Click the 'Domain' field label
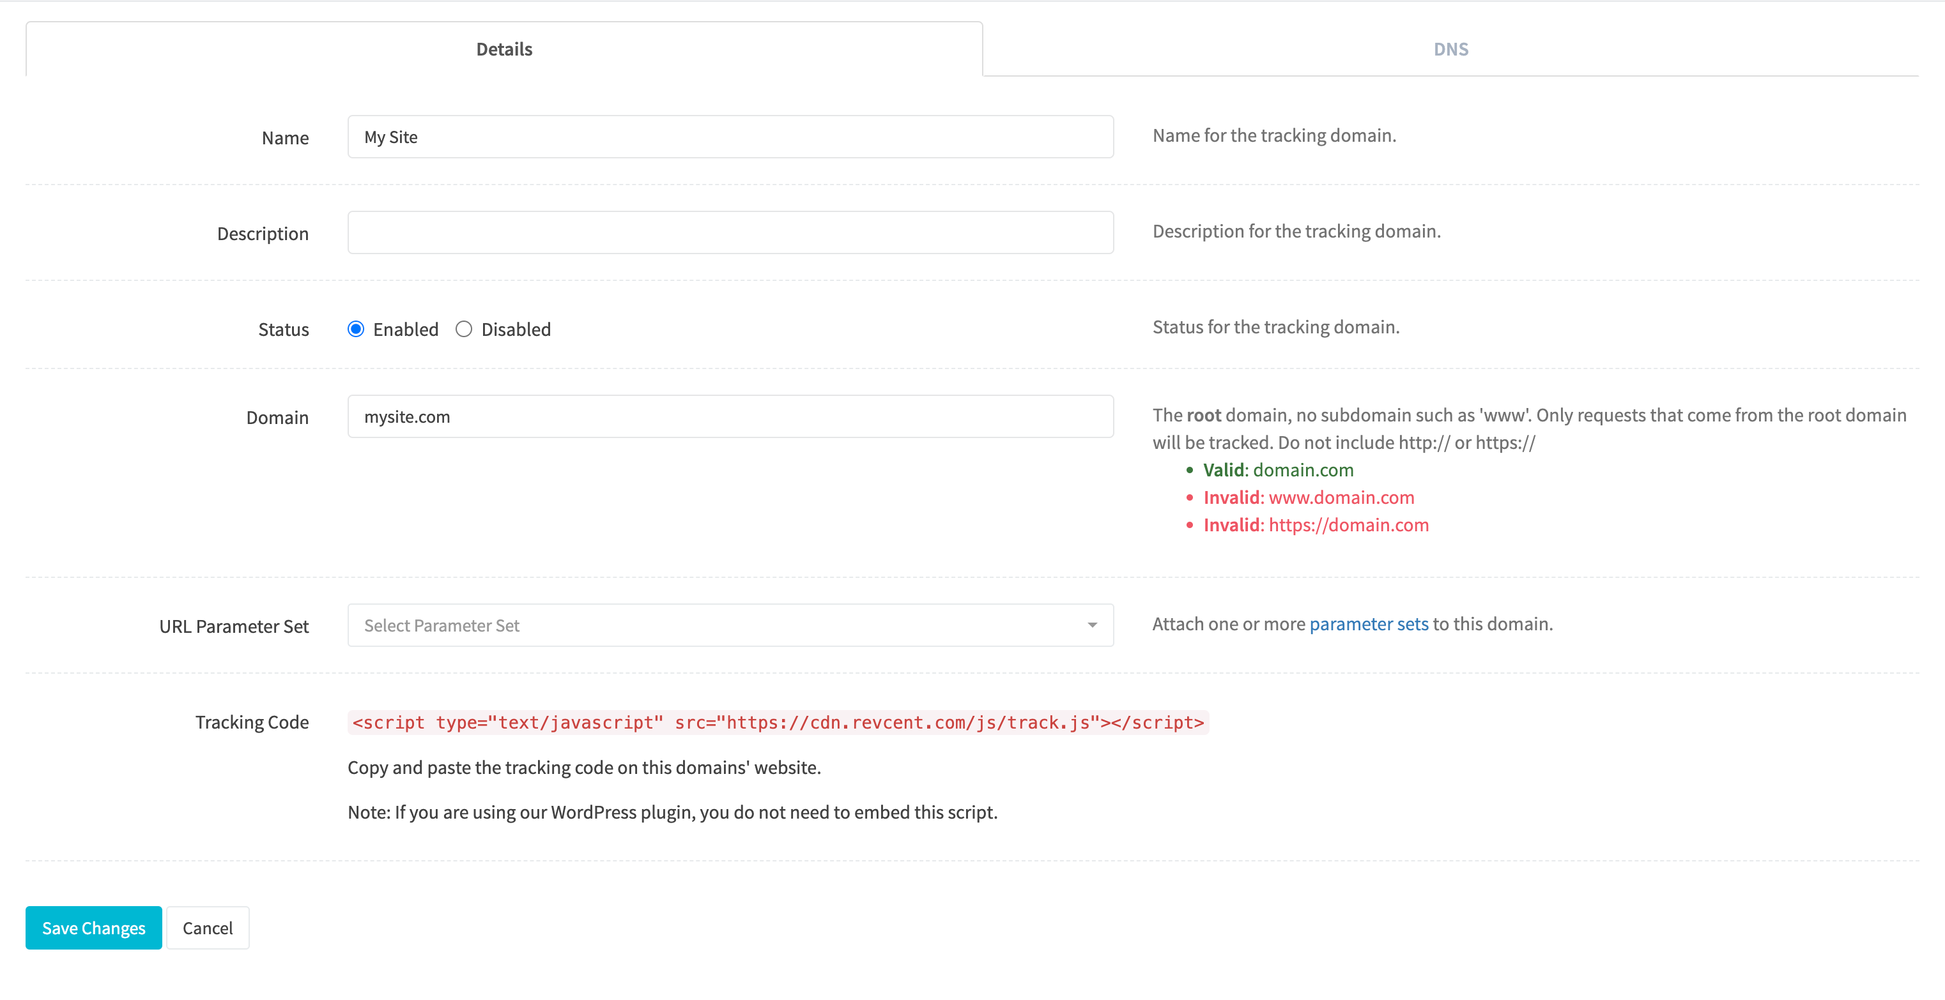 pyautogui.click(x=277, y=418)
